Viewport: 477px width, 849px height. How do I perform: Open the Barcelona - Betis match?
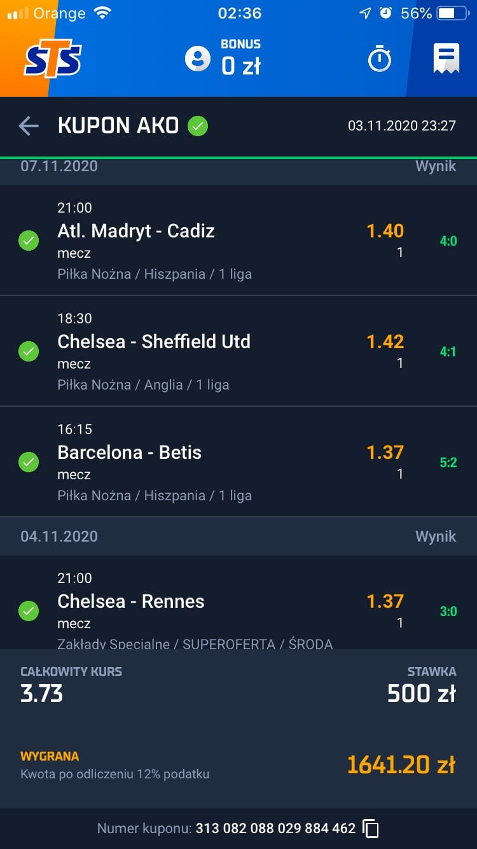click(x=130, y=453)
